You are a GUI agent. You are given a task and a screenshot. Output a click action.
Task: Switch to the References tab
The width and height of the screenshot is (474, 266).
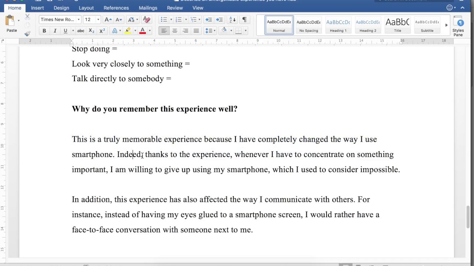116,8
